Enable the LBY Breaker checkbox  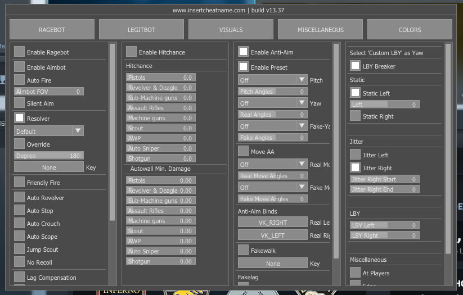(356, 66)
